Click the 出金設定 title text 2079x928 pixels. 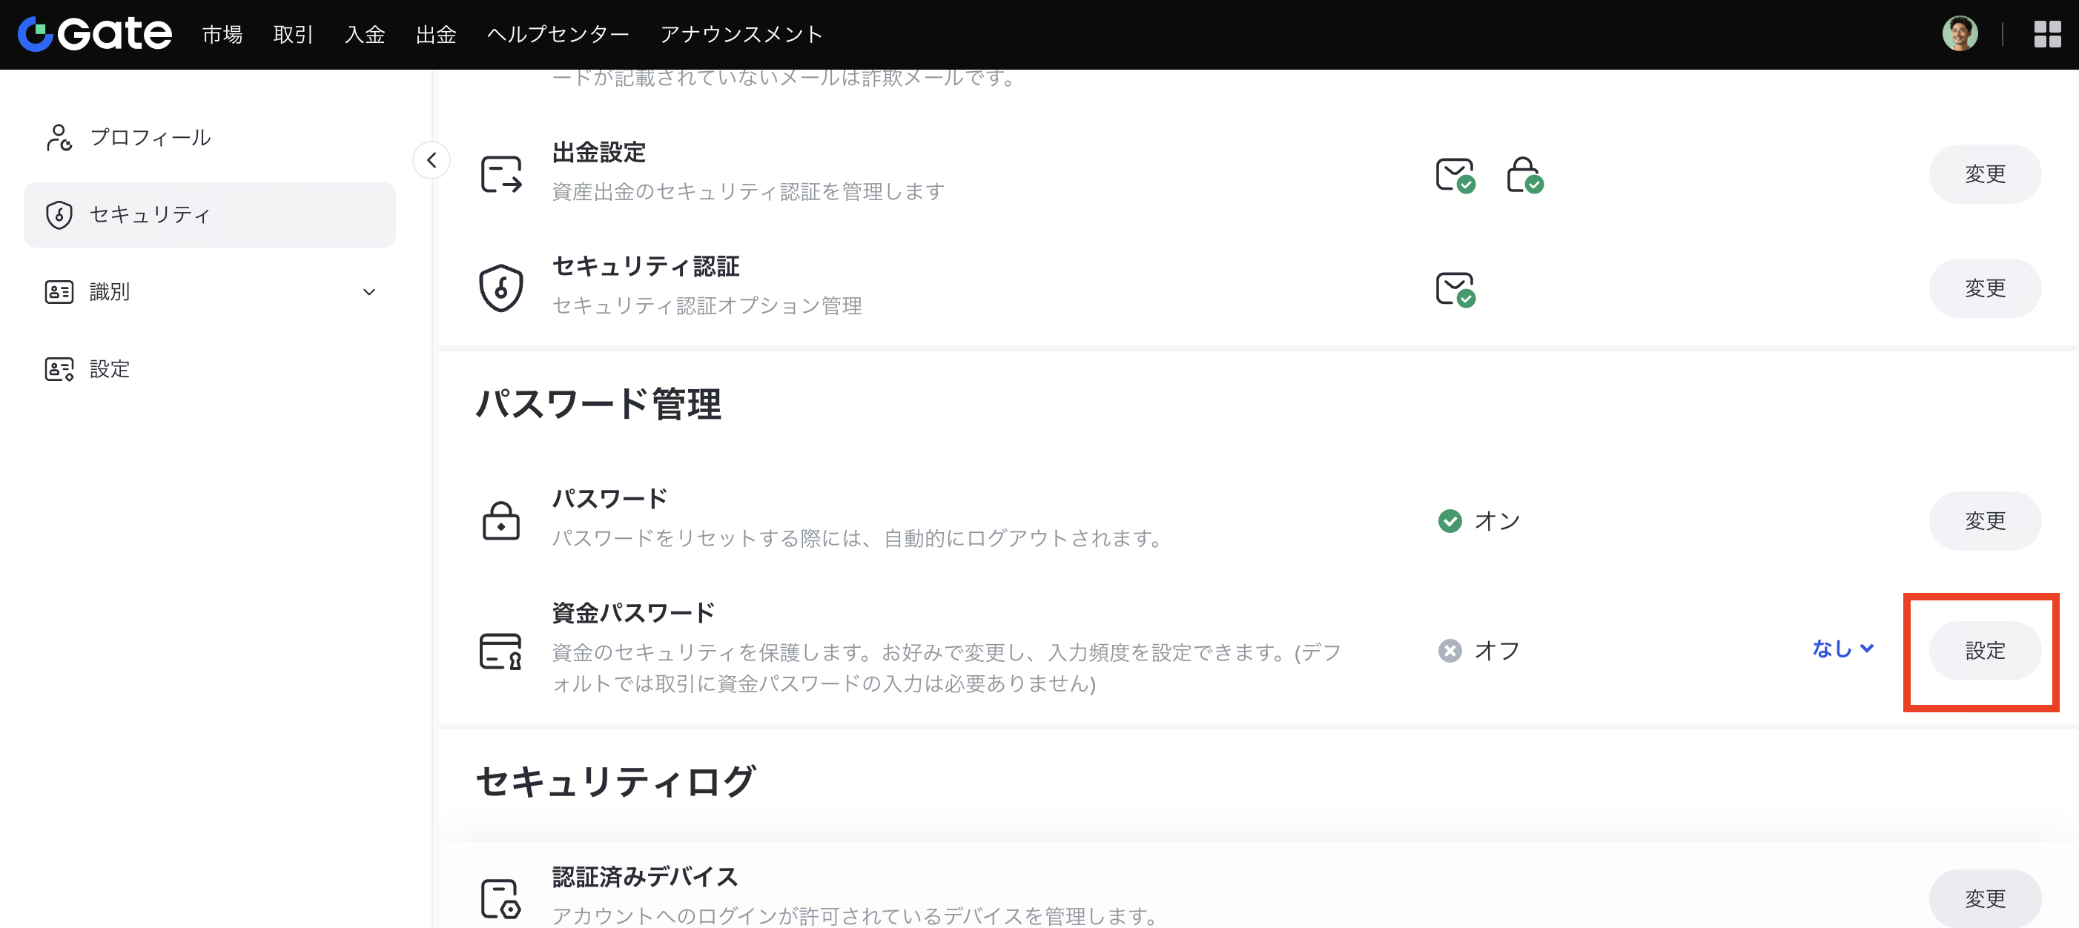click(599, 152)
